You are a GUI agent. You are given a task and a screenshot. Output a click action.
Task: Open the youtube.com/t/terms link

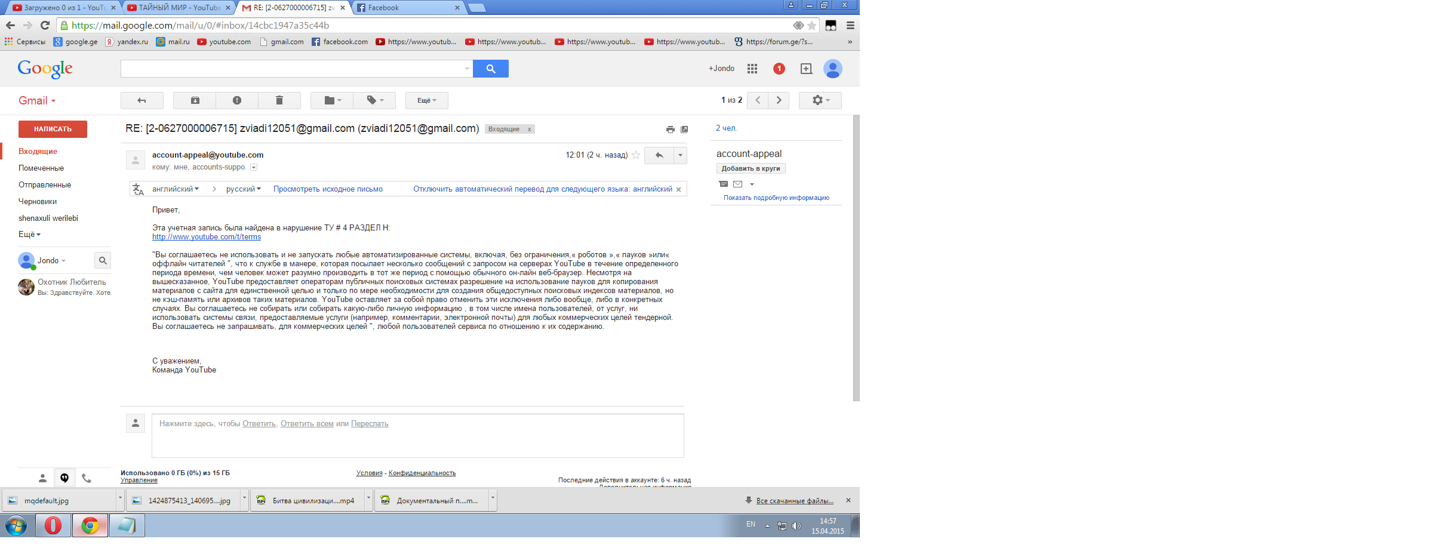207,237
